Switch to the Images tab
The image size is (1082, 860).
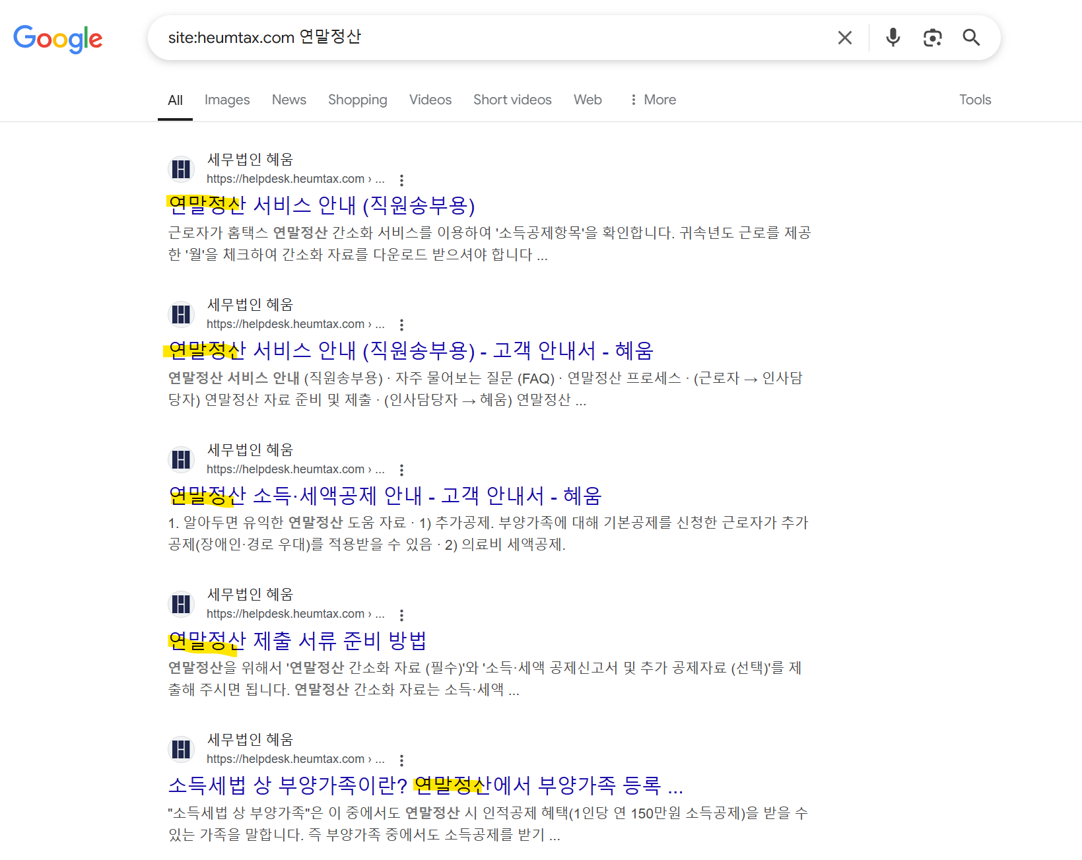[227, 100]
